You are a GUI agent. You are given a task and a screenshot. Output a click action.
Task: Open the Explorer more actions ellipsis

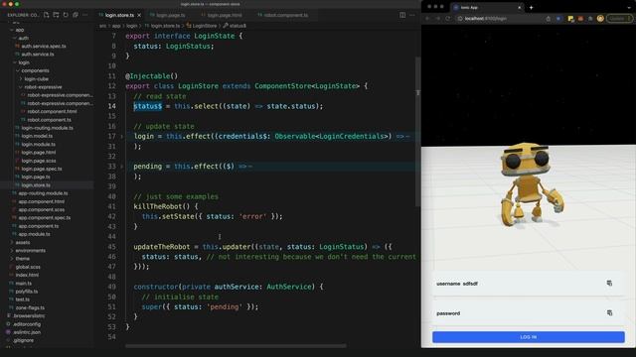[x=85, y=15]
